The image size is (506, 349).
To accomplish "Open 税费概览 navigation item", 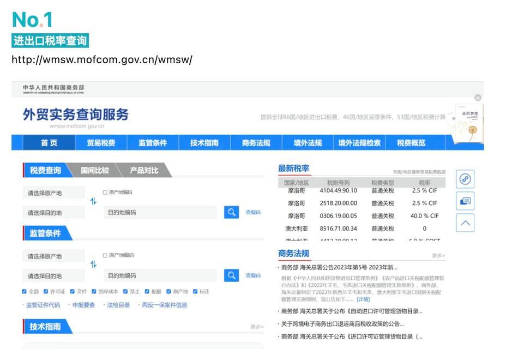I will point(411,143).
